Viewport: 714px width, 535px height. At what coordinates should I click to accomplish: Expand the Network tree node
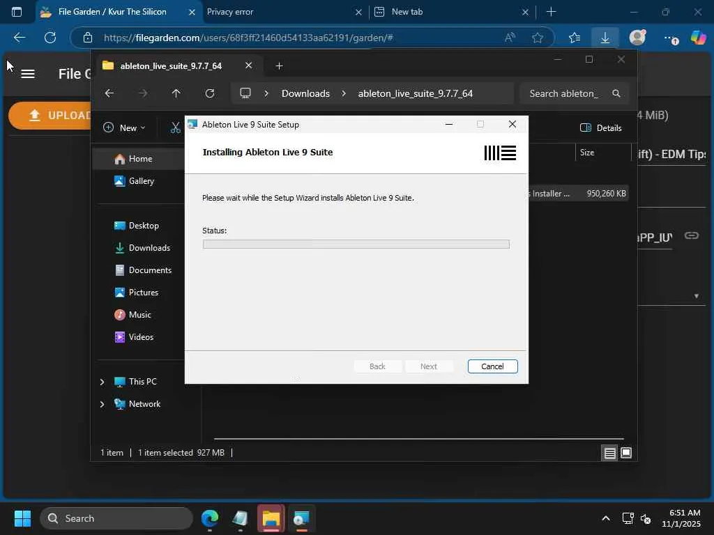(x=102, y=404)
